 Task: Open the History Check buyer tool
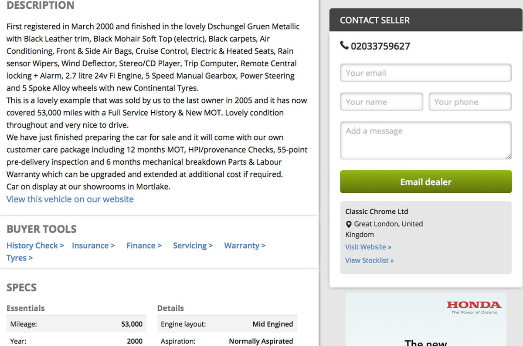pyautogui.click(x=35, y=245)
